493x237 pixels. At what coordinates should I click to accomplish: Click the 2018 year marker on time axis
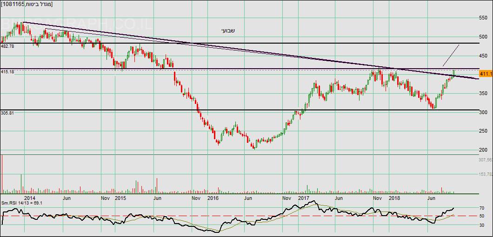pyautogui.click(x=394, y=198)
